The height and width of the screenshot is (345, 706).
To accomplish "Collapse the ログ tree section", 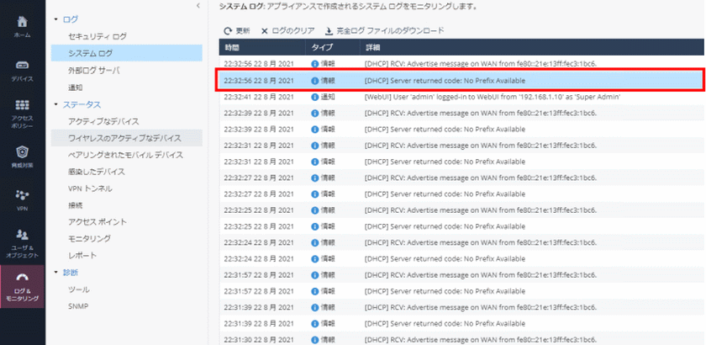I will tap(55, 19).
